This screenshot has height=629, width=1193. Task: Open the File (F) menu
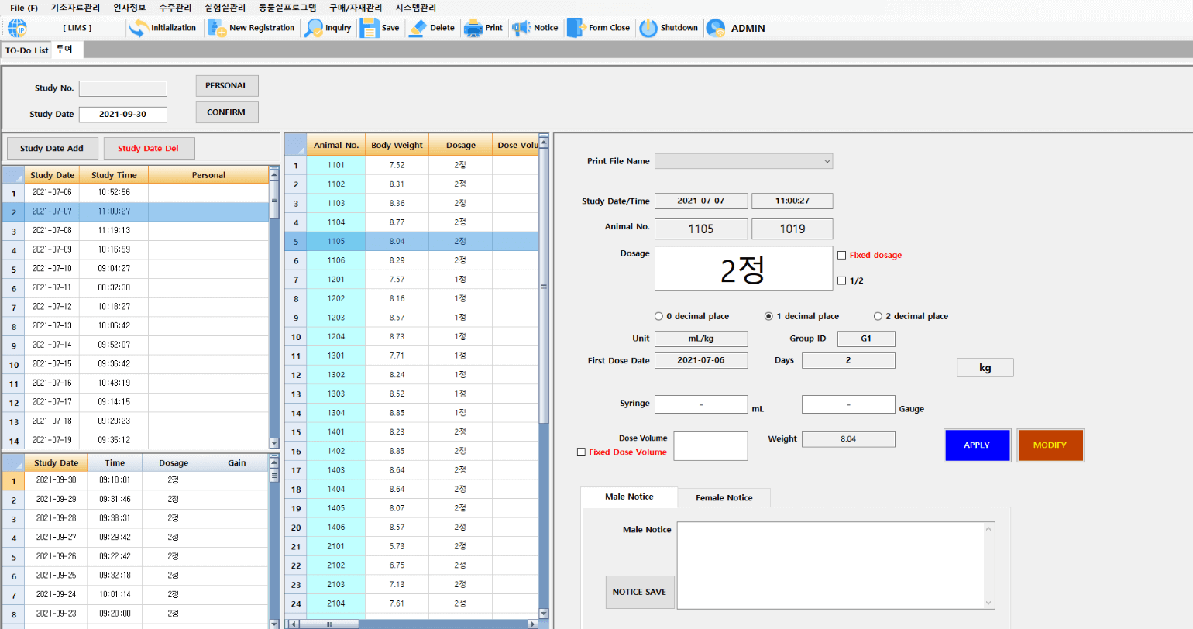[23, 8]
